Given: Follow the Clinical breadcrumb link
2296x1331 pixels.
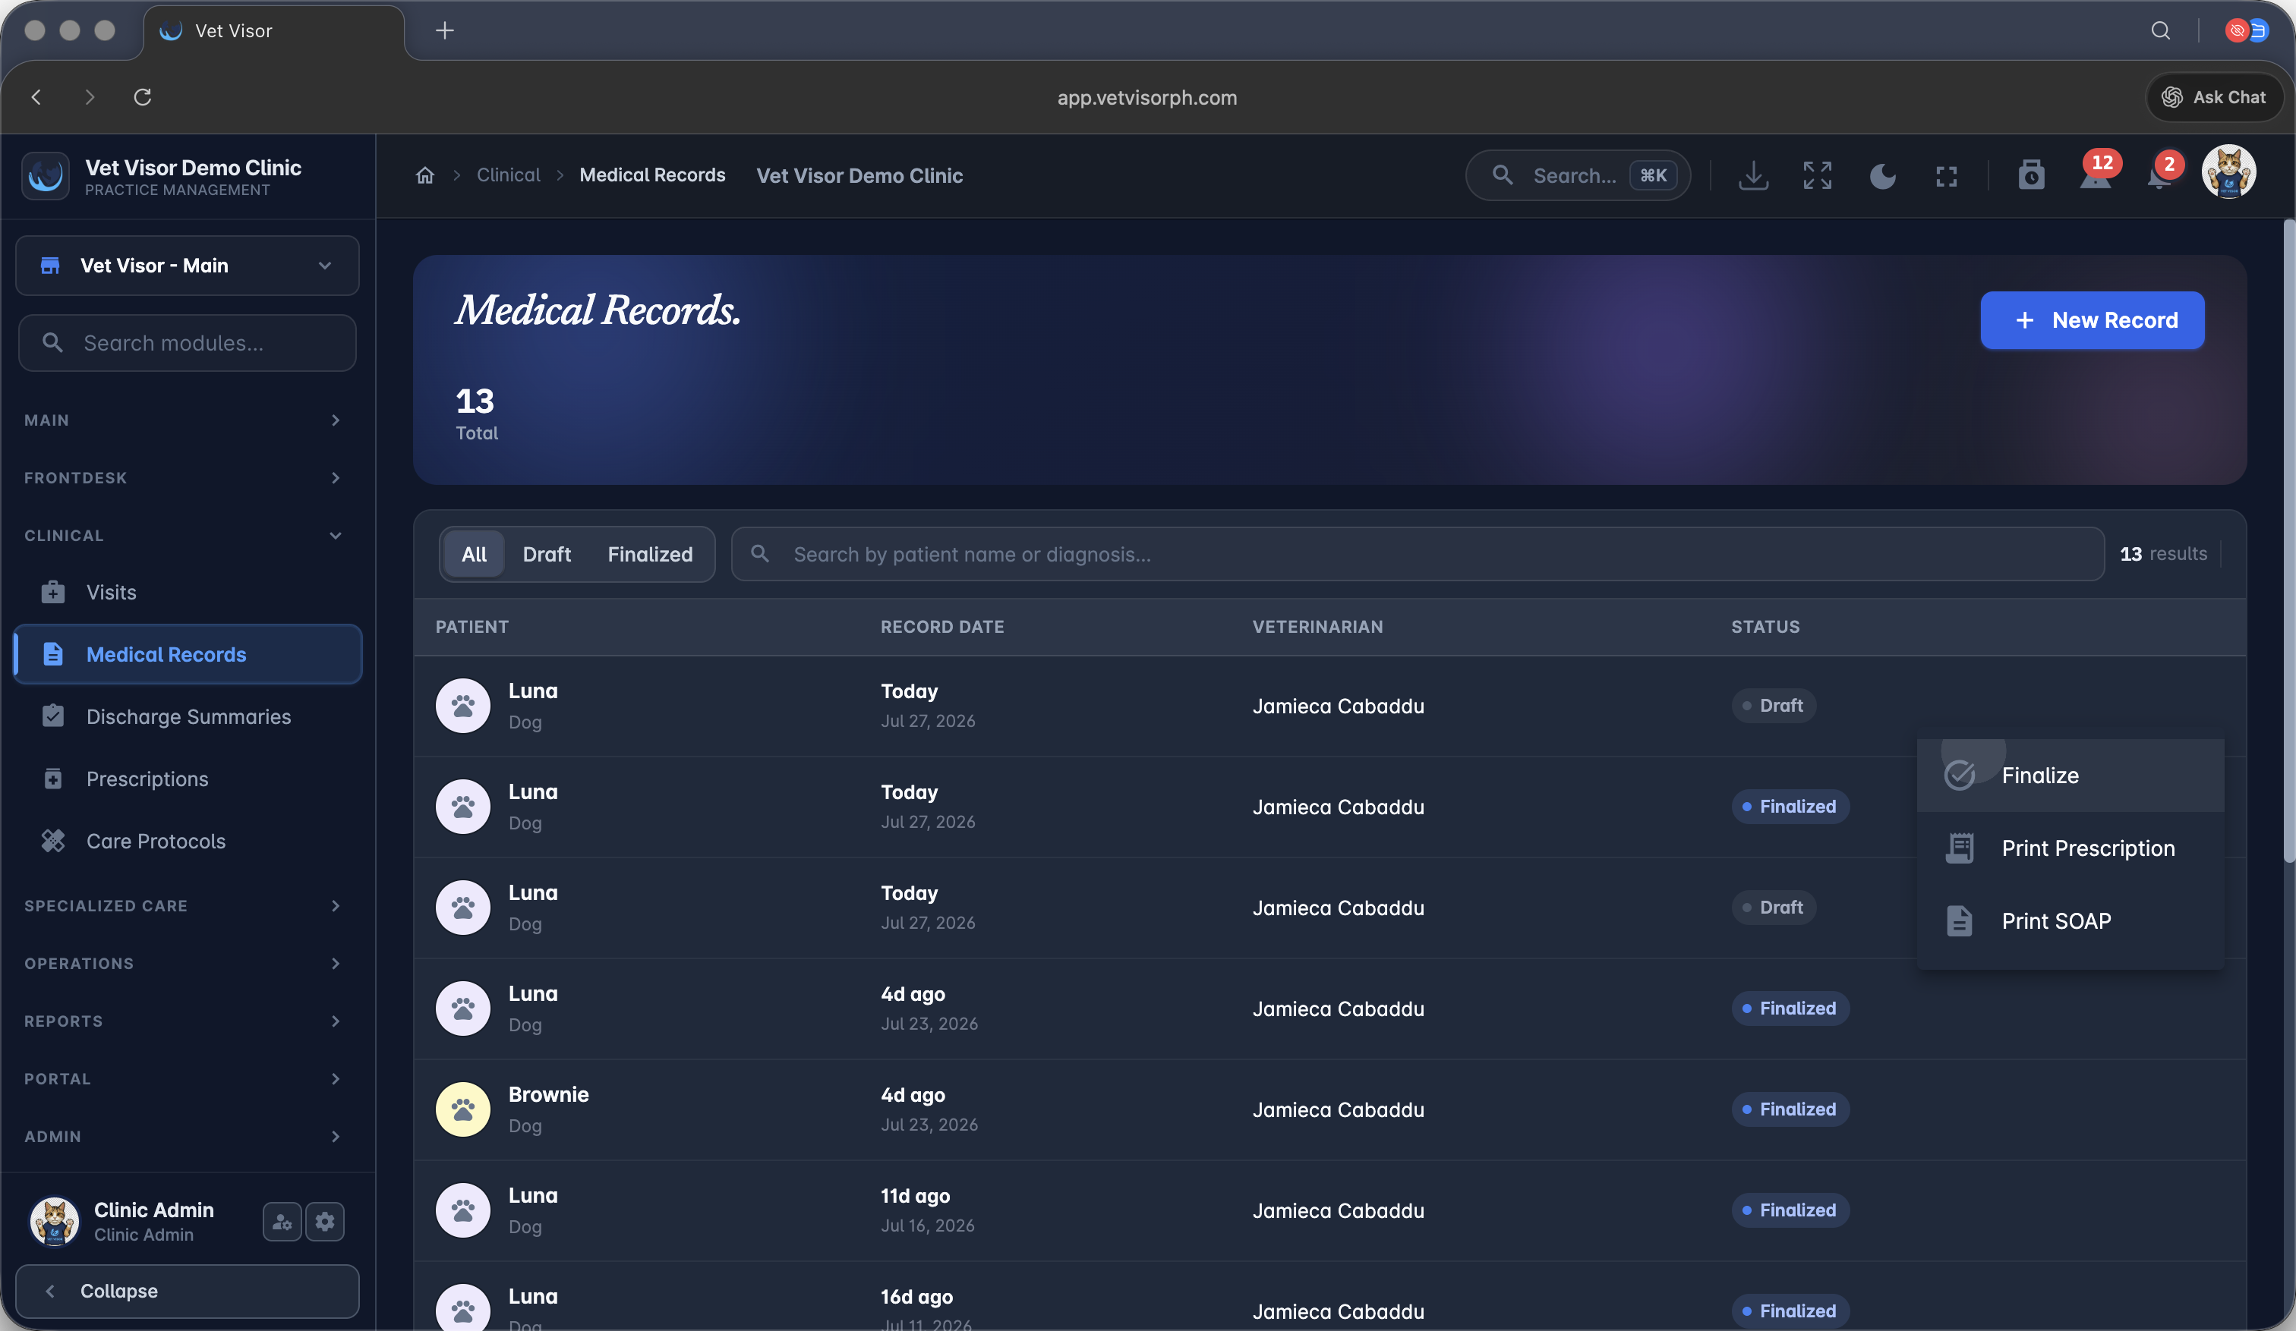Looking at the screenshot, I should coord(509,175).
